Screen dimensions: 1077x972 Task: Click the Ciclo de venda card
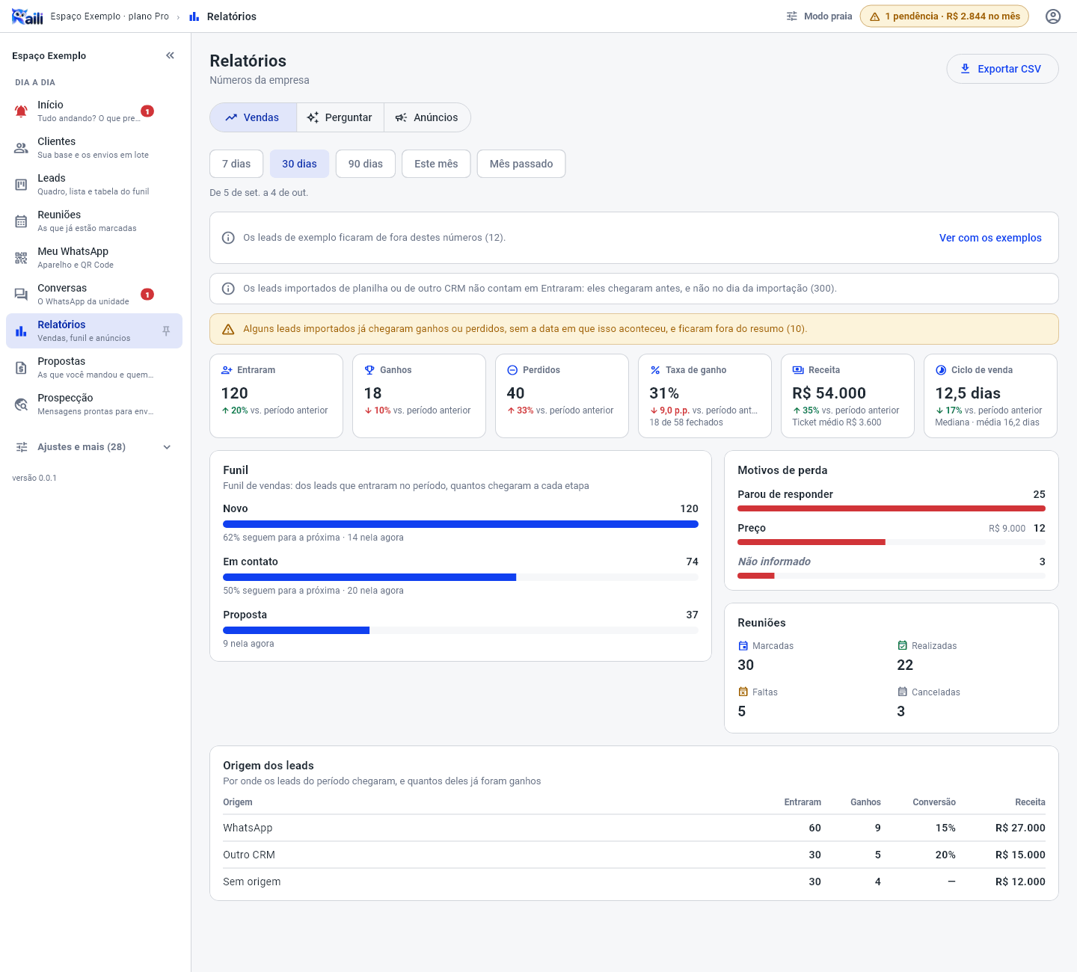pyautogui.click(x=990, y=396)
